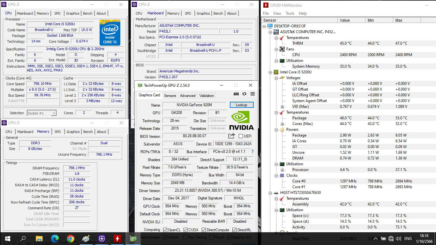The image size is (436, 245).
Task: Collapse the DESKTOP-OR9313F root node
Action: point(264,26)
